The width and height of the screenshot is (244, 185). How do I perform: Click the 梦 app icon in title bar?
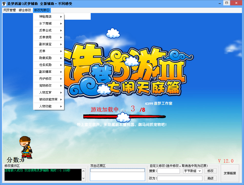(x=4, y=3)
